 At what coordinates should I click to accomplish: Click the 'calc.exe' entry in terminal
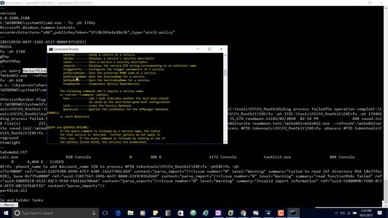point(9,157)
